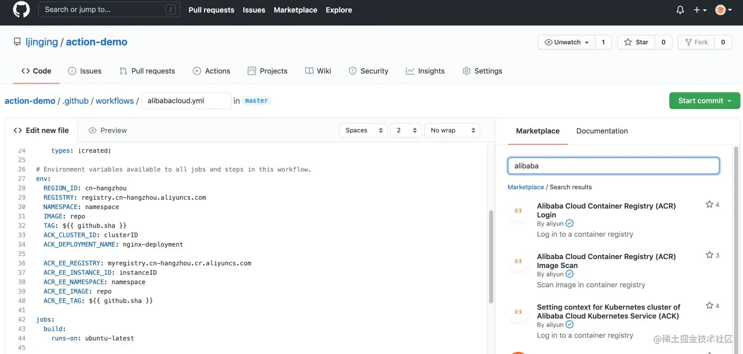Open the plus create-new menu

tap(700, 10)
